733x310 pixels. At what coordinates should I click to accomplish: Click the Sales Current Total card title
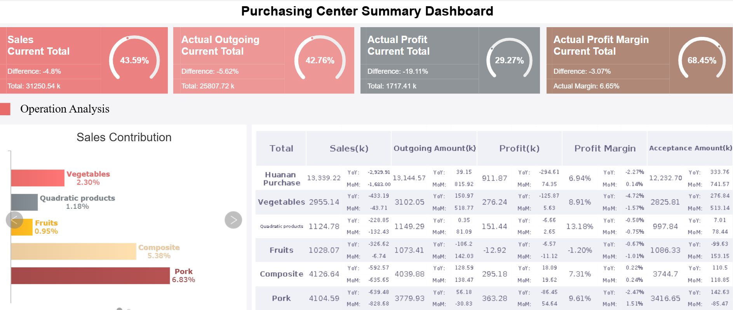pyautogui.click(x=38, y=45)
